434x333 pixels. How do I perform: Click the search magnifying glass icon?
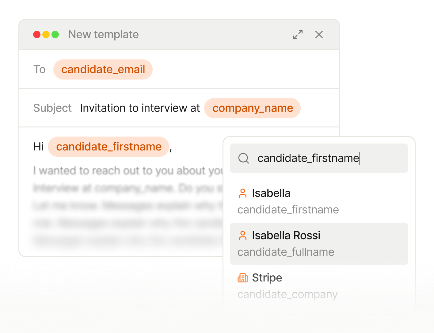tap(243, 158)
